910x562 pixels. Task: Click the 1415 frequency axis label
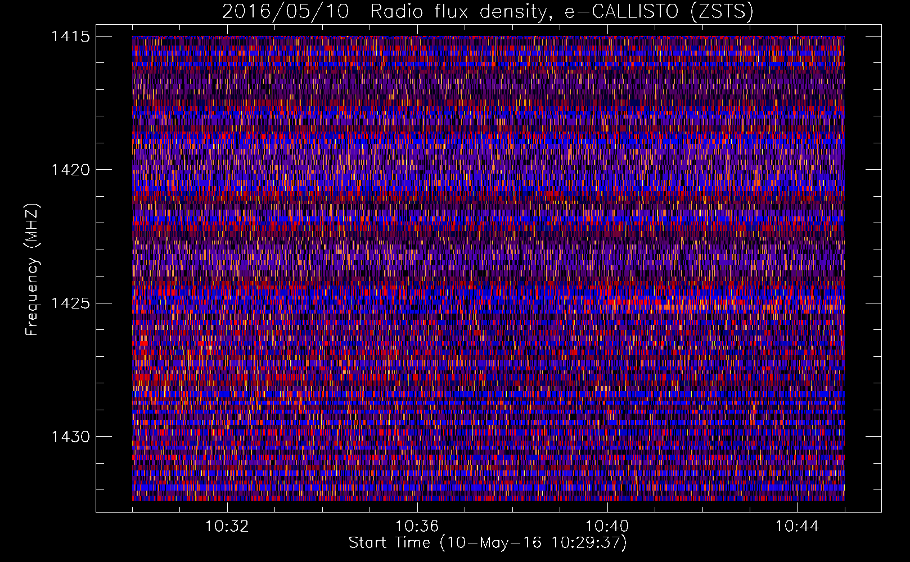pos(70,37)
